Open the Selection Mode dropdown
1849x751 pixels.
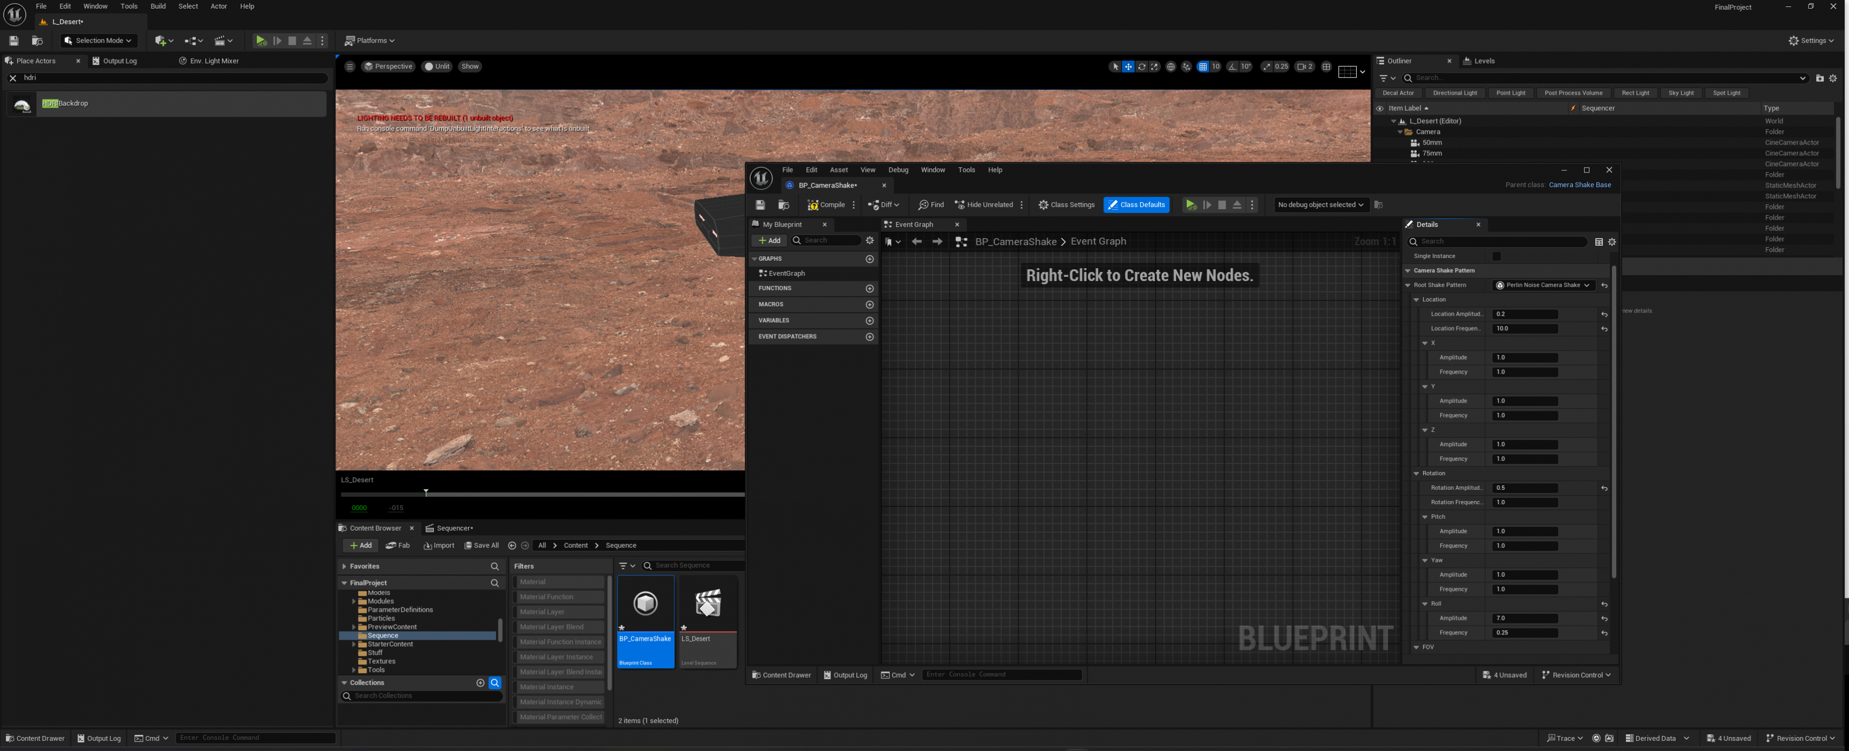click(x=98, y=41)
